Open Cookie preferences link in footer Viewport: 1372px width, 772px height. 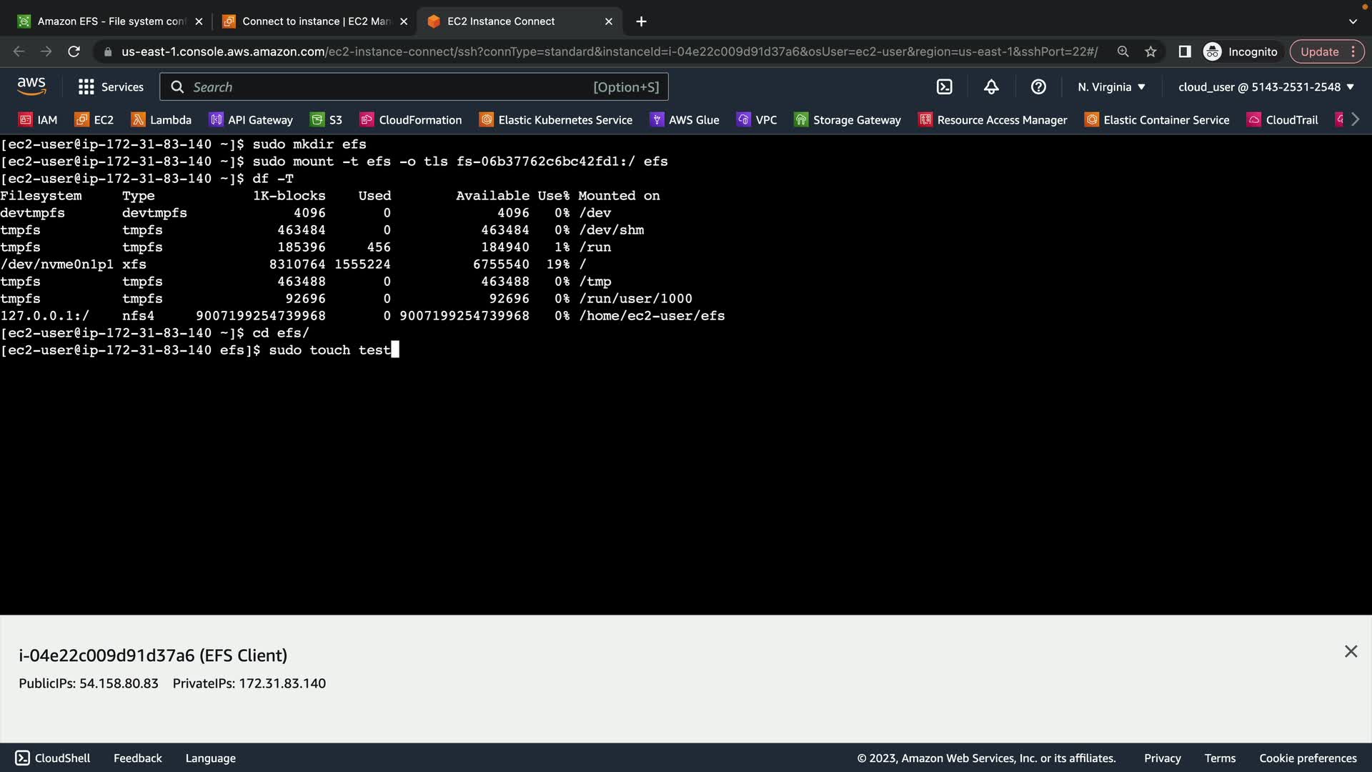pyautogui.click(x=1308, y=758)
